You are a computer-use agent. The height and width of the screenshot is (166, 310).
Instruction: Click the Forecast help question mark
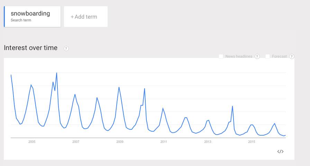click(x=292, y=57)
